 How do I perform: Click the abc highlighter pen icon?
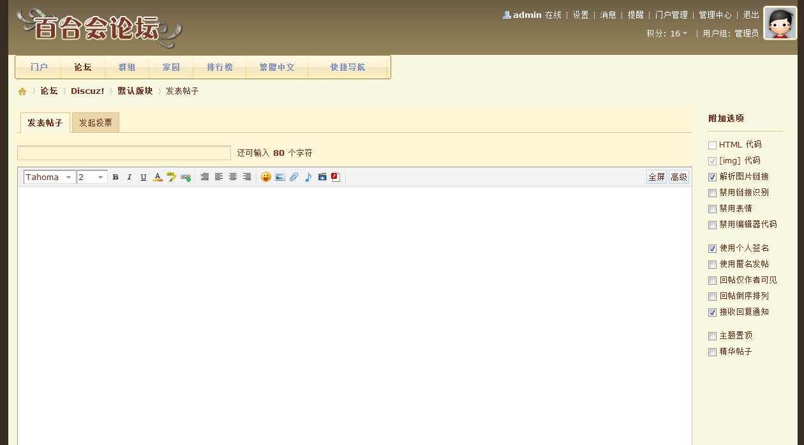172,177
